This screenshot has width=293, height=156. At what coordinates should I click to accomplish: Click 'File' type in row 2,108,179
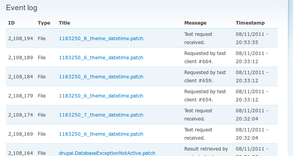[x=42, y=96]
